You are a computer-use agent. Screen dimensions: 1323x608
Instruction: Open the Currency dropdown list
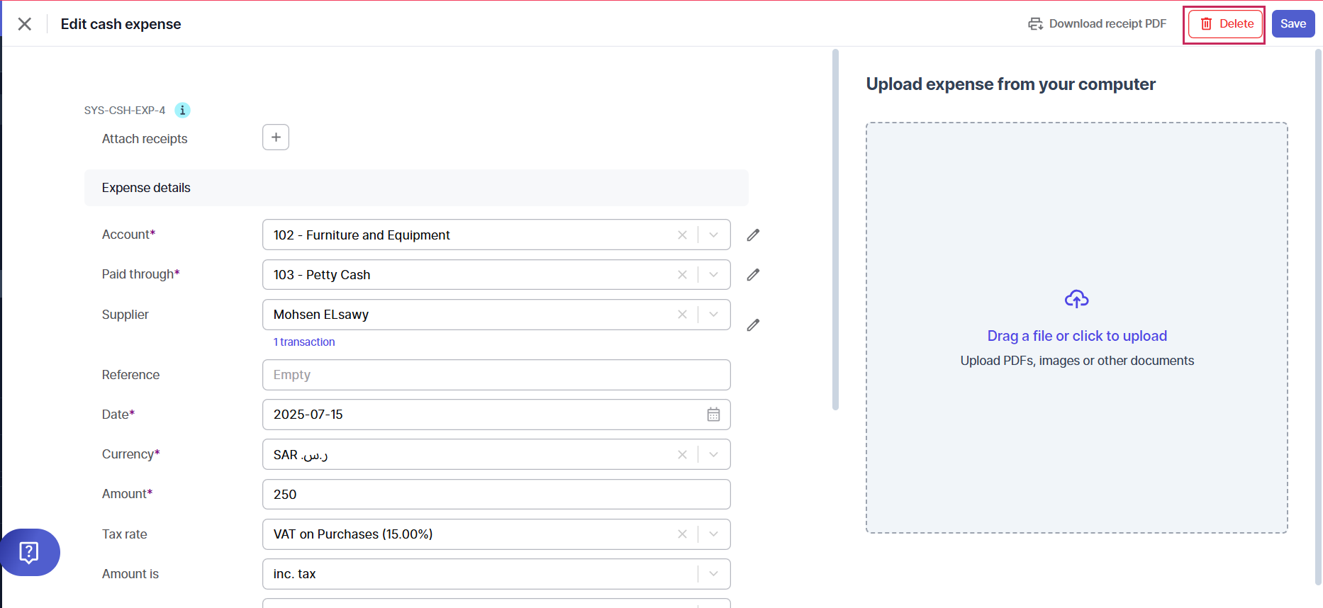click(714, 455)
